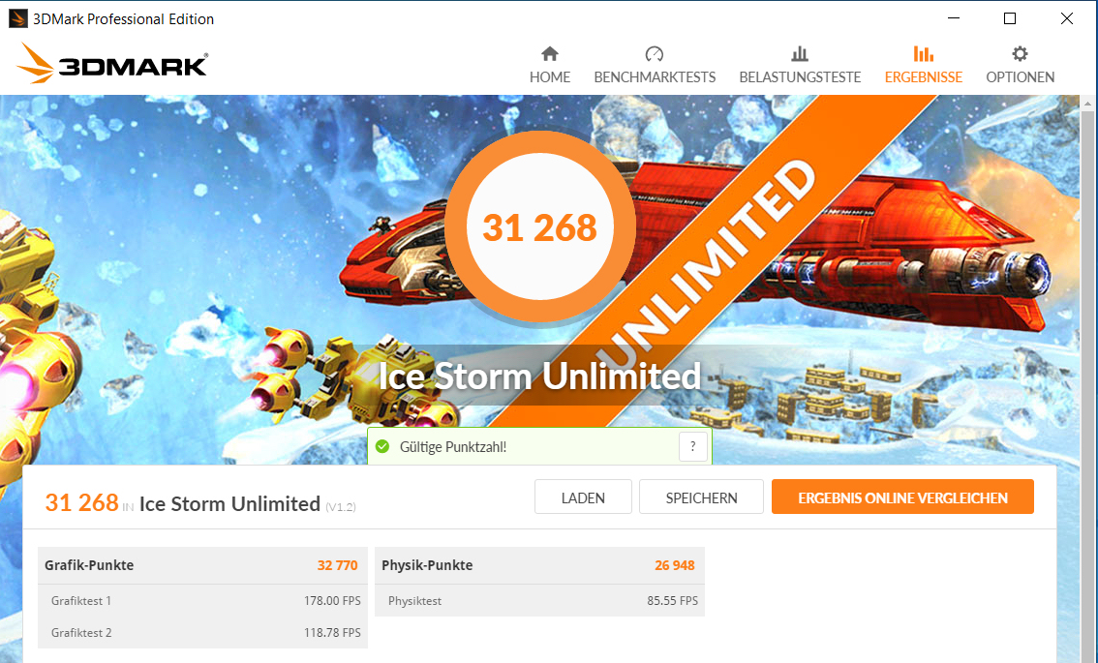Click the 3DMark logo in header
Image resolution: width=1098 pixels, height=663 pixels.
coord(112,64)
